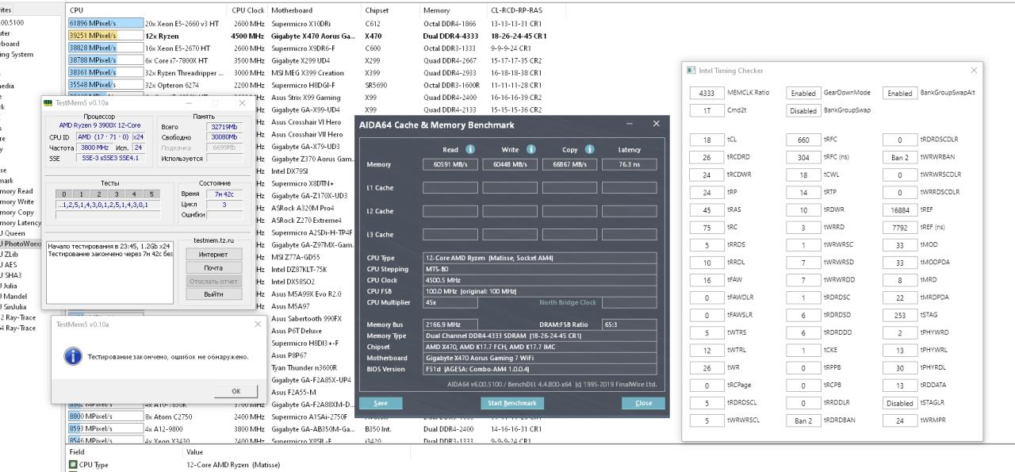Click the tRFC timing field showing 660
Image resolution: width=1015 pixels, height=472 pixels.
[x=803, y=140]
